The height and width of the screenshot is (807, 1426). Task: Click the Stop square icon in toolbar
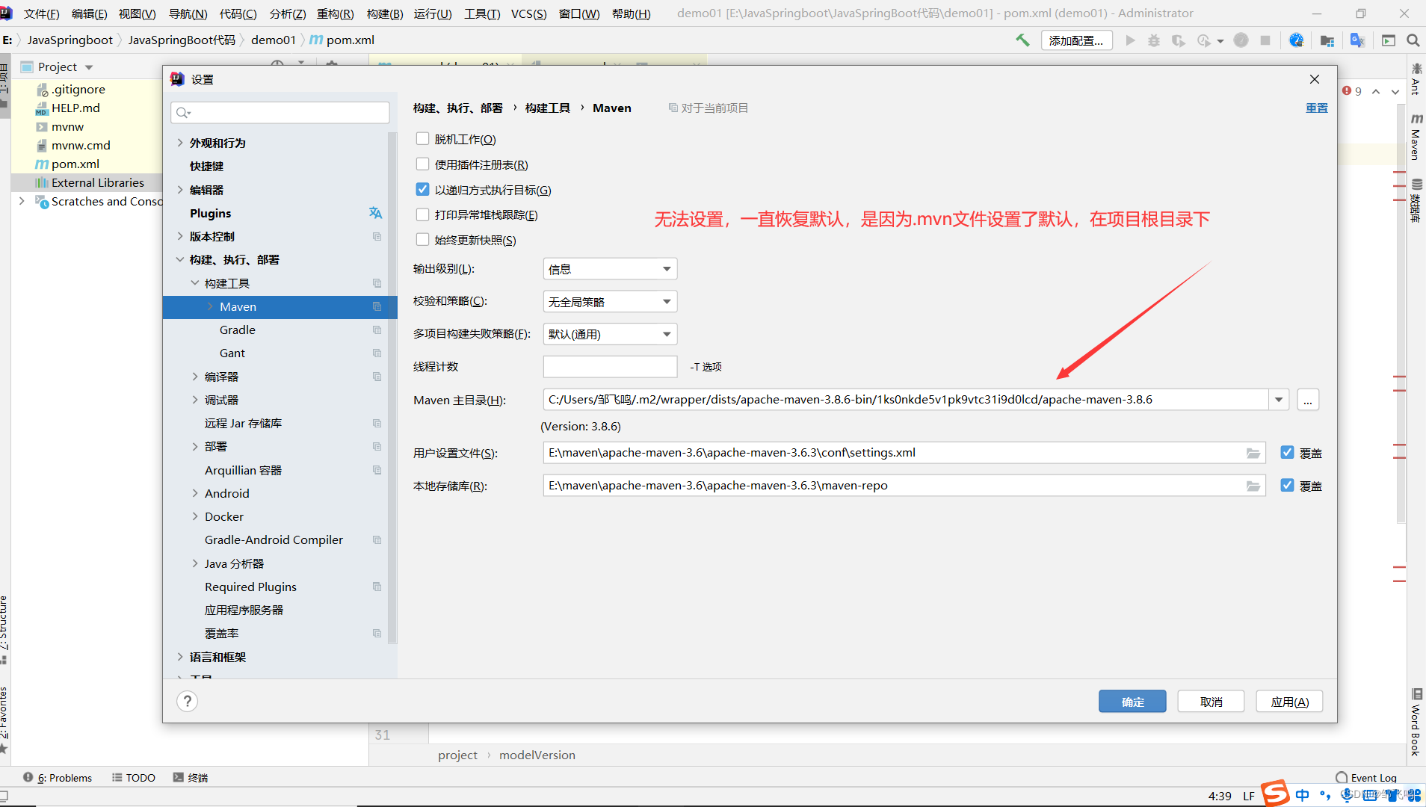tap(1265, 40)
